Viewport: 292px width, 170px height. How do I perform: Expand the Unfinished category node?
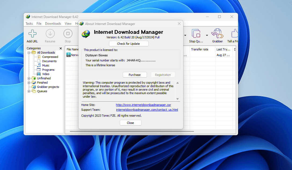pos(29,78)
